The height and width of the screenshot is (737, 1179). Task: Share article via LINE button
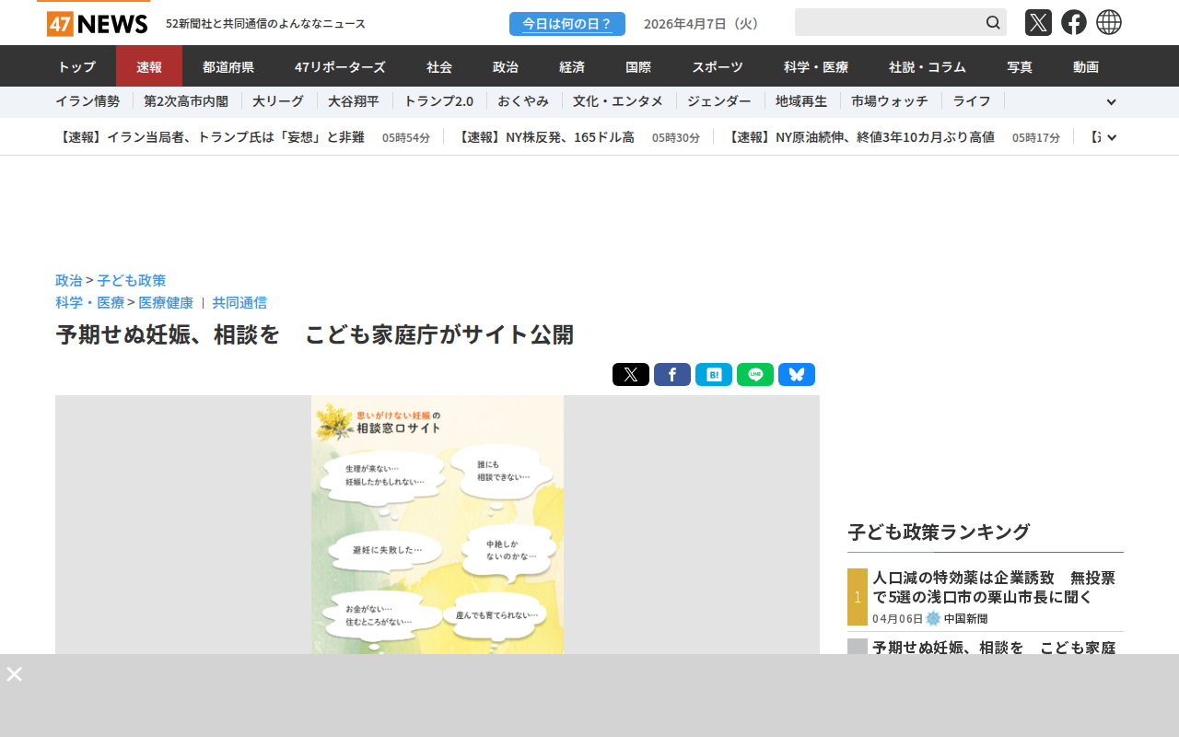click(755, 375)
